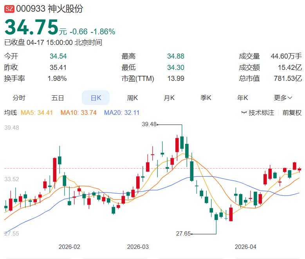Screen dimensions: 305x259
Task: Click the 27.65 low-point chart annotation
Action: 183,234
